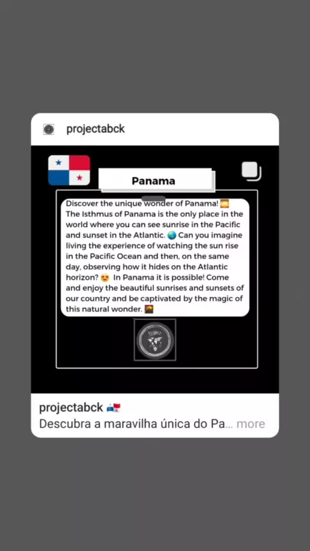Click the 'Isthmus of Panama' description paragraph
The height and width of the screenshot is (551, 310).
(x=155, y=257)
